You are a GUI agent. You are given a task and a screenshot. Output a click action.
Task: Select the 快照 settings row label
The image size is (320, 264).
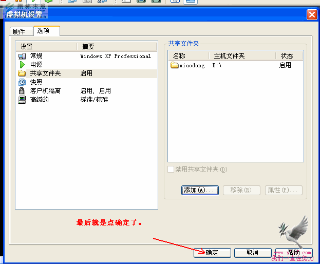[36, 82]
